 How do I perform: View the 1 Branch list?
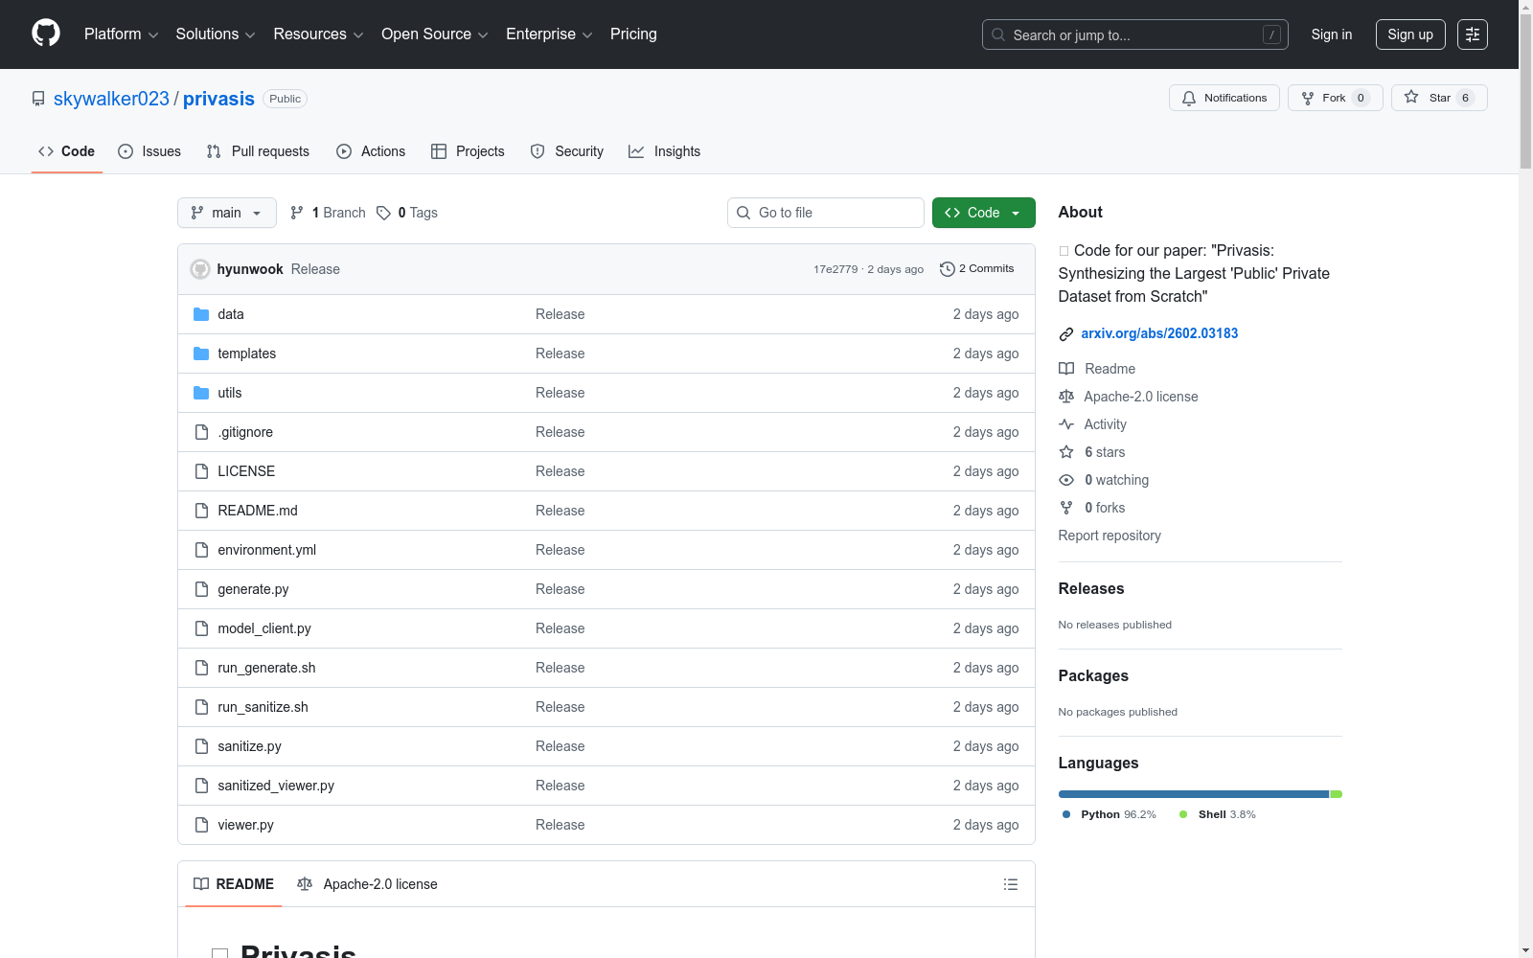tap(328, 213)
